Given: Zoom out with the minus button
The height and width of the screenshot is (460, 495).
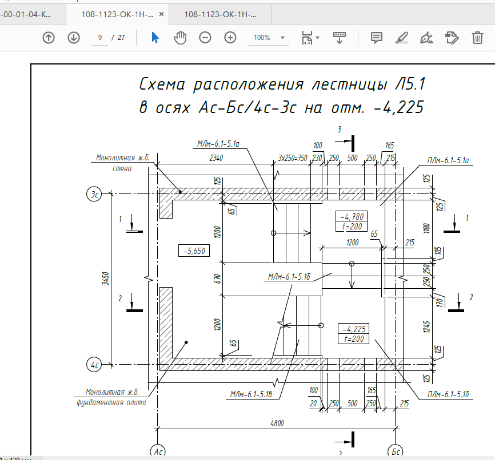Looking at the screenshot, I should click(205, 38).
